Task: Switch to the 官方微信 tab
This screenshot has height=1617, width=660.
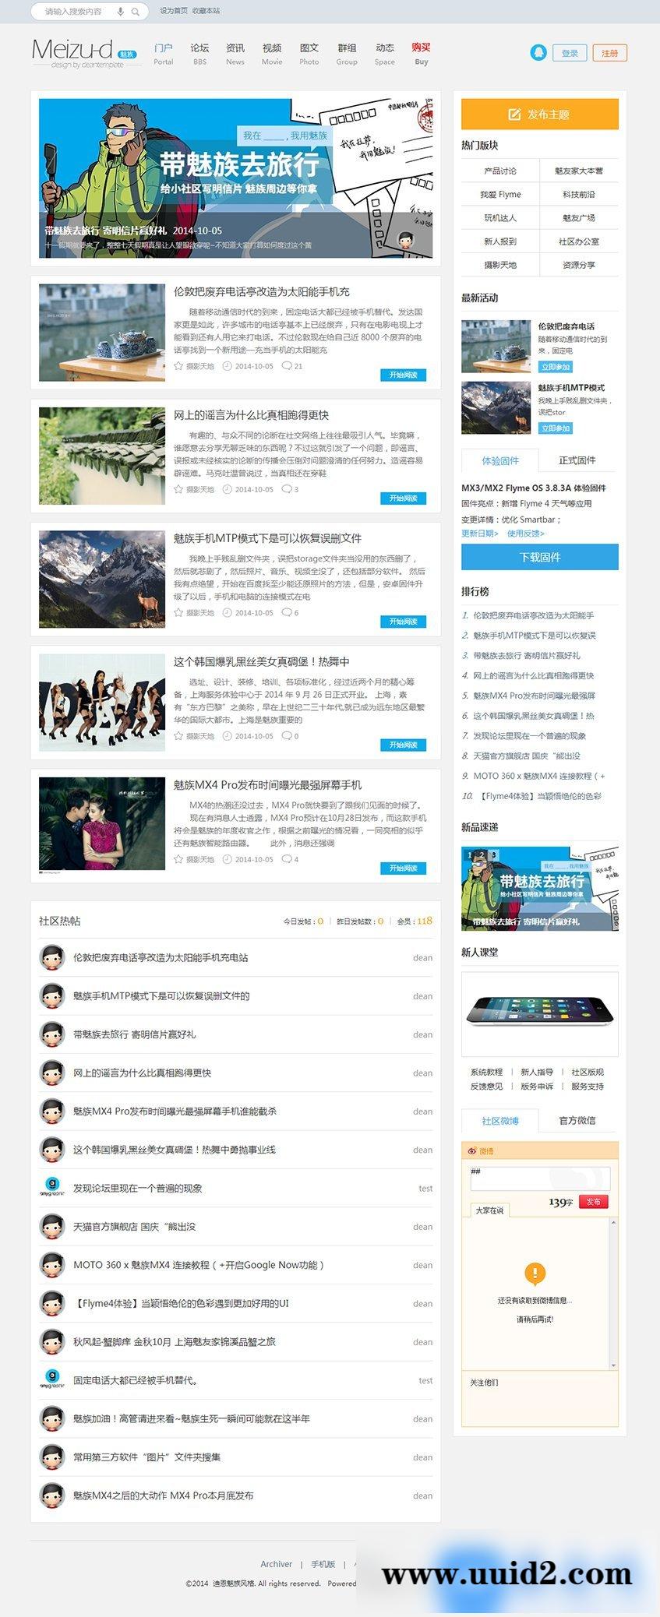Action: (x=577, y=1120)
